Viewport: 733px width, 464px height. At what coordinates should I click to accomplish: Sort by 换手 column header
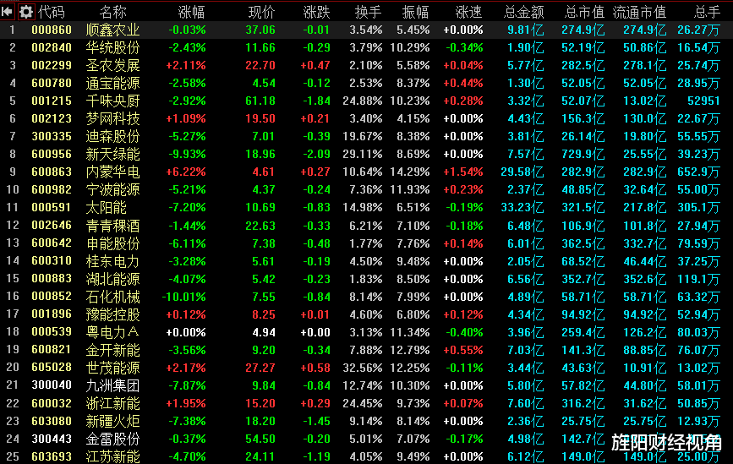coord(369,12)
